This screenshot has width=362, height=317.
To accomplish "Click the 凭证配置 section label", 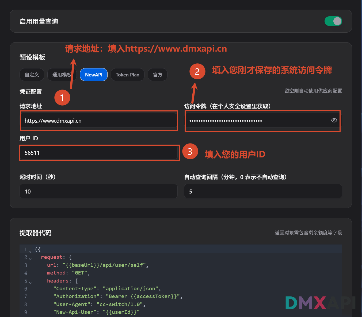I will coord(31,92).
